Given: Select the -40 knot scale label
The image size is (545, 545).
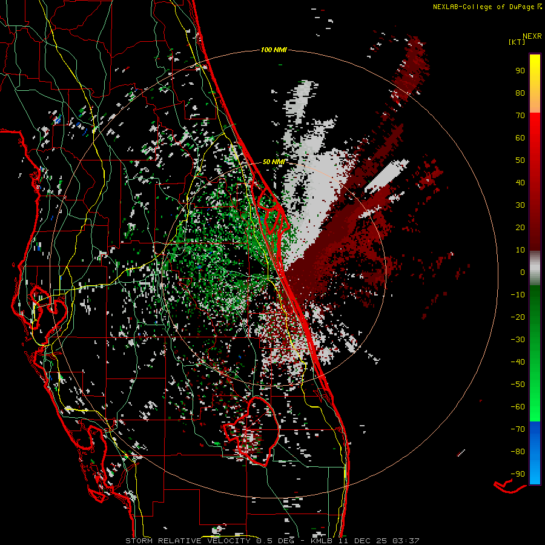Looking at the screenshot, I should click(x=518, y=362).
